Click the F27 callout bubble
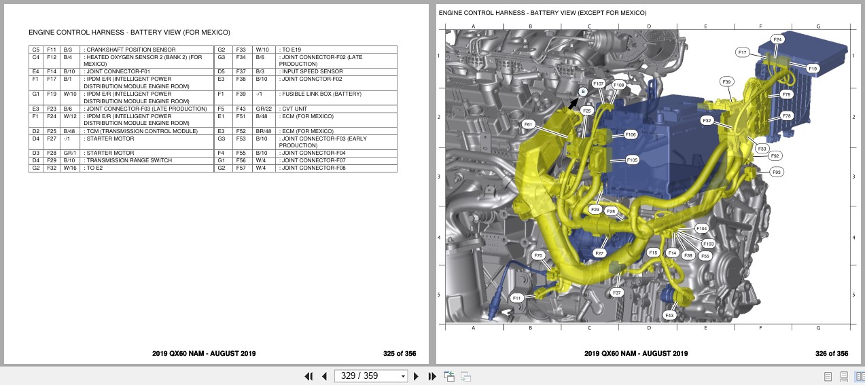This screenshot has height=385, width=865. [599, 253]
